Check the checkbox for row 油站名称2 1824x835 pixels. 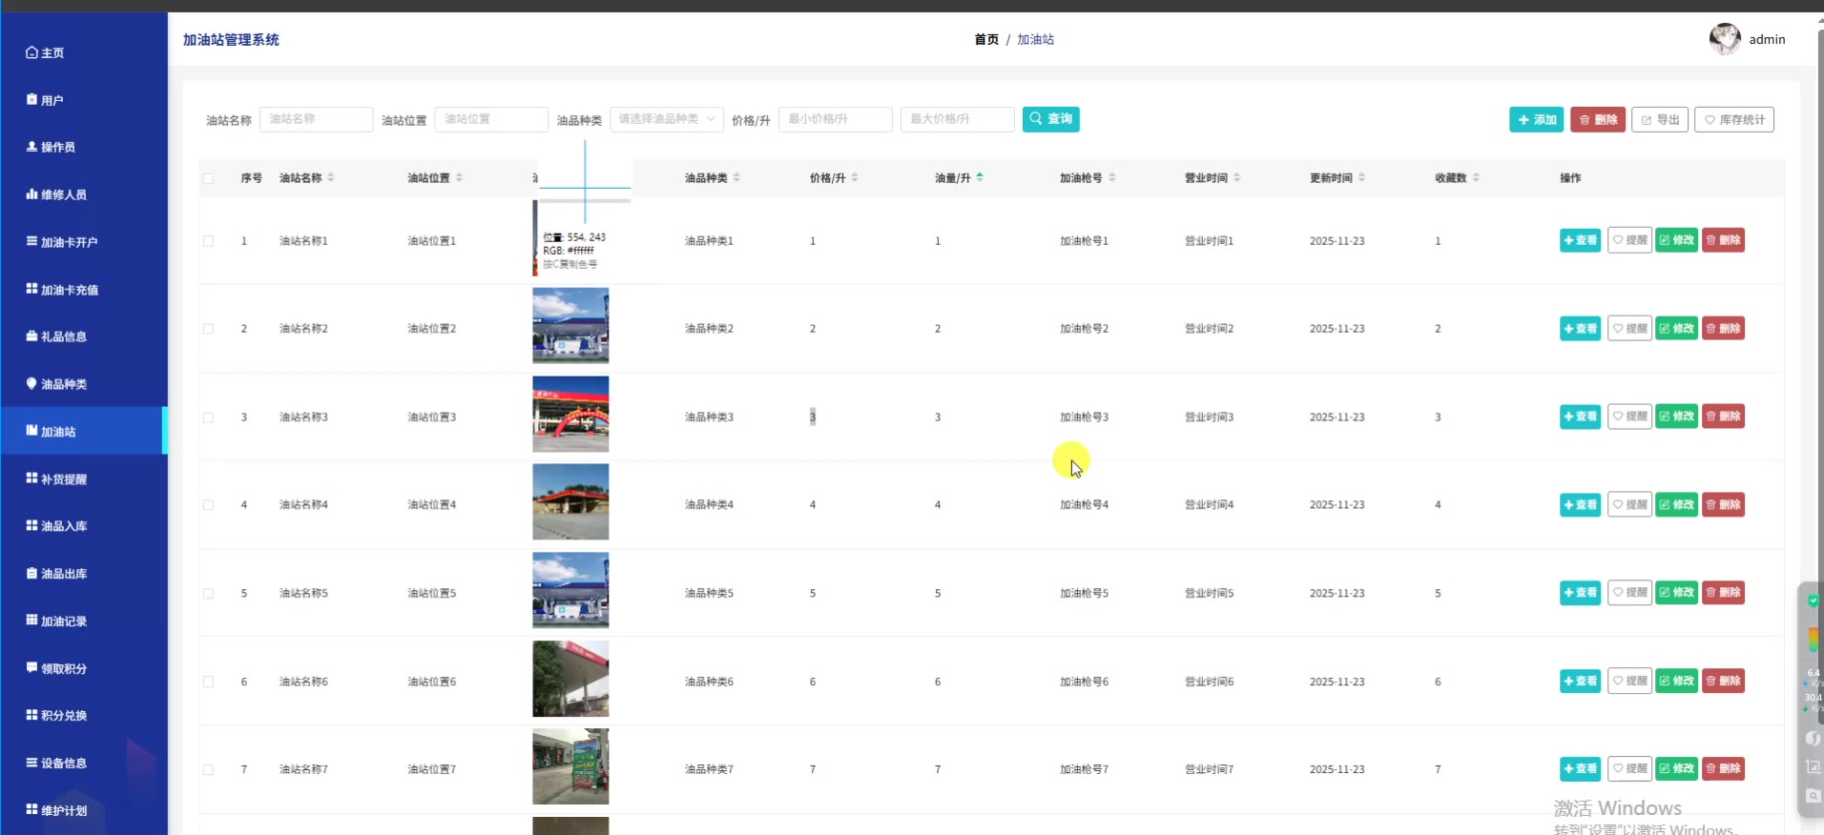(208, 329)
